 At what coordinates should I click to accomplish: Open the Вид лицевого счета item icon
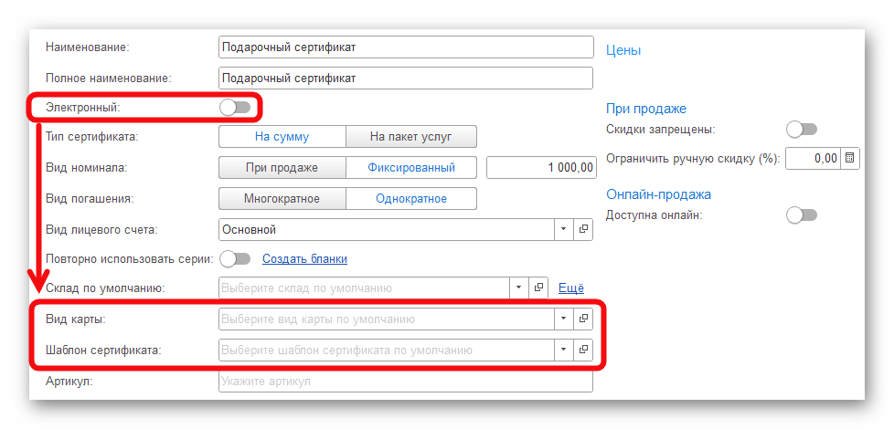(x=582, y=229)
